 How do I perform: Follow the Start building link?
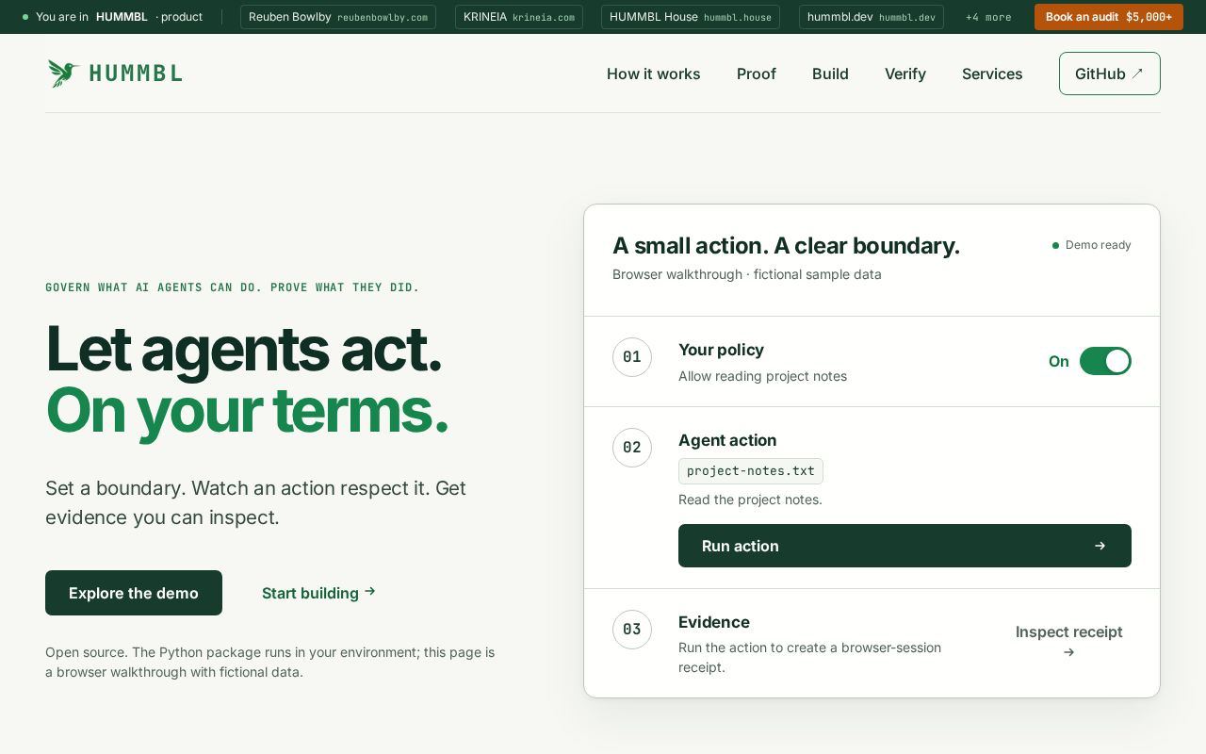click(318, 593)
